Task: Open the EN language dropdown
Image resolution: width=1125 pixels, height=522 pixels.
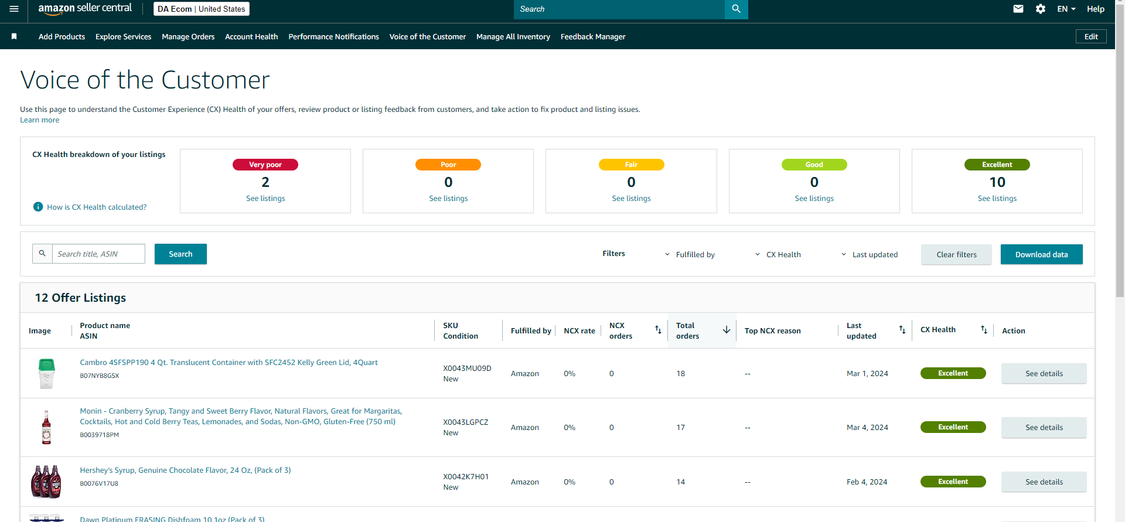Action: click(1066, 9)
